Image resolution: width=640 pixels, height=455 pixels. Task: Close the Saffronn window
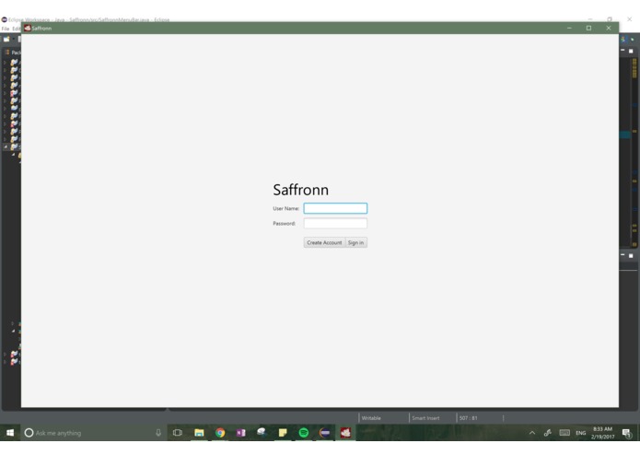(609, 28)
